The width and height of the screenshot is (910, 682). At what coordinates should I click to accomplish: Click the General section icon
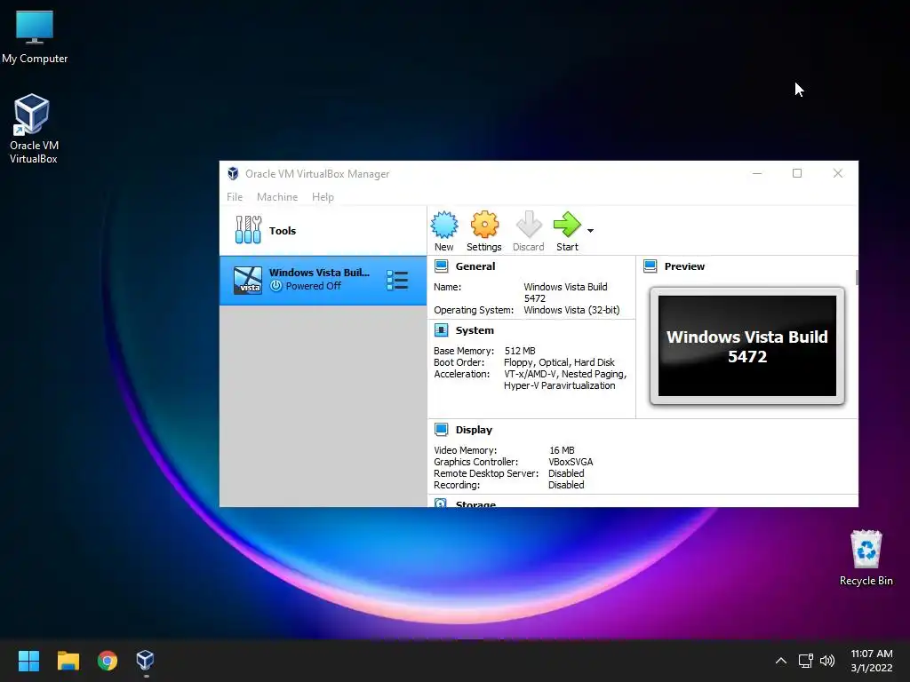point(441,266)
